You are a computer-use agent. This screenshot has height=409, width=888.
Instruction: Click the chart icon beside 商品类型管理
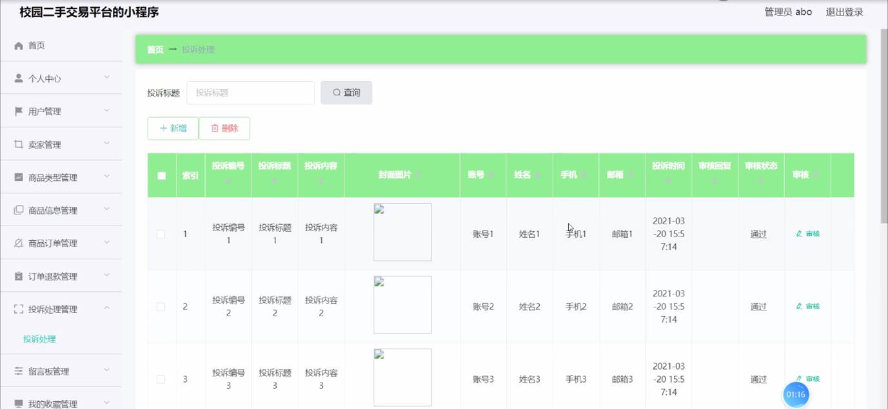click(x=19, y=177)
